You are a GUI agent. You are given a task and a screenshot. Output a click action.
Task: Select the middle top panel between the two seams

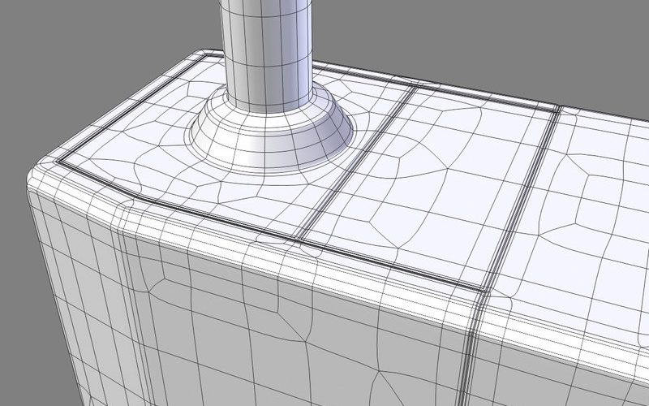[438, 179]
